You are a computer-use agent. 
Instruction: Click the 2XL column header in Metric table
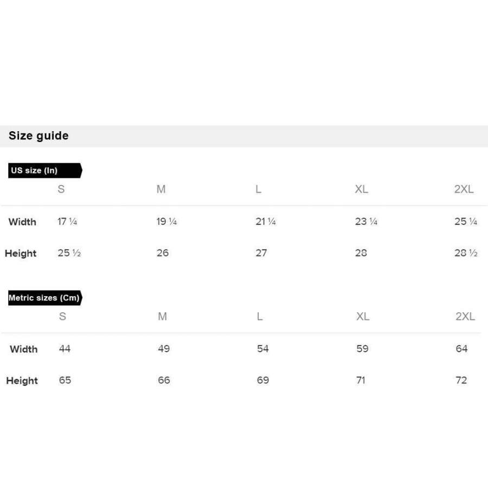tap(465, 317)
